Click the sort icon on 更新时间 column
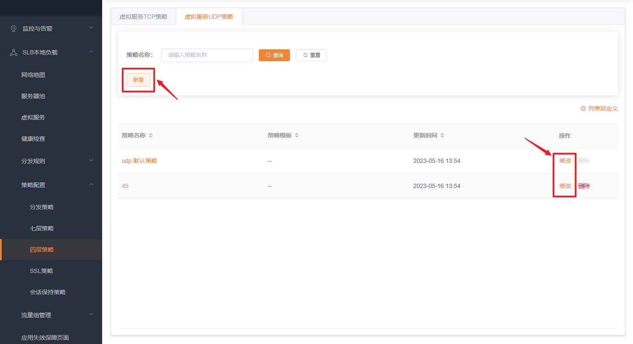The image size is (633, 344). pyautogui.click(x=442, y=136)
